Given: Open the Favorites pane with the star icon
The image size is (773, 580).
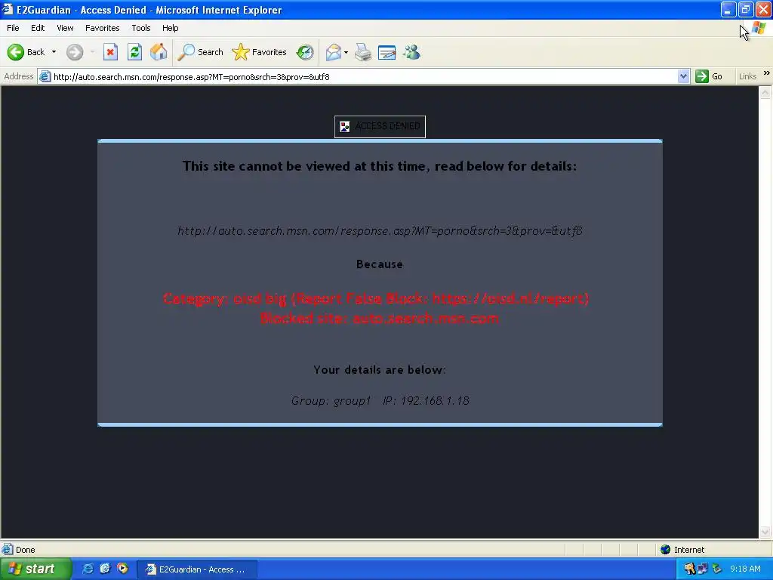Looking at the screenshot, I should (x=260, y=52).
